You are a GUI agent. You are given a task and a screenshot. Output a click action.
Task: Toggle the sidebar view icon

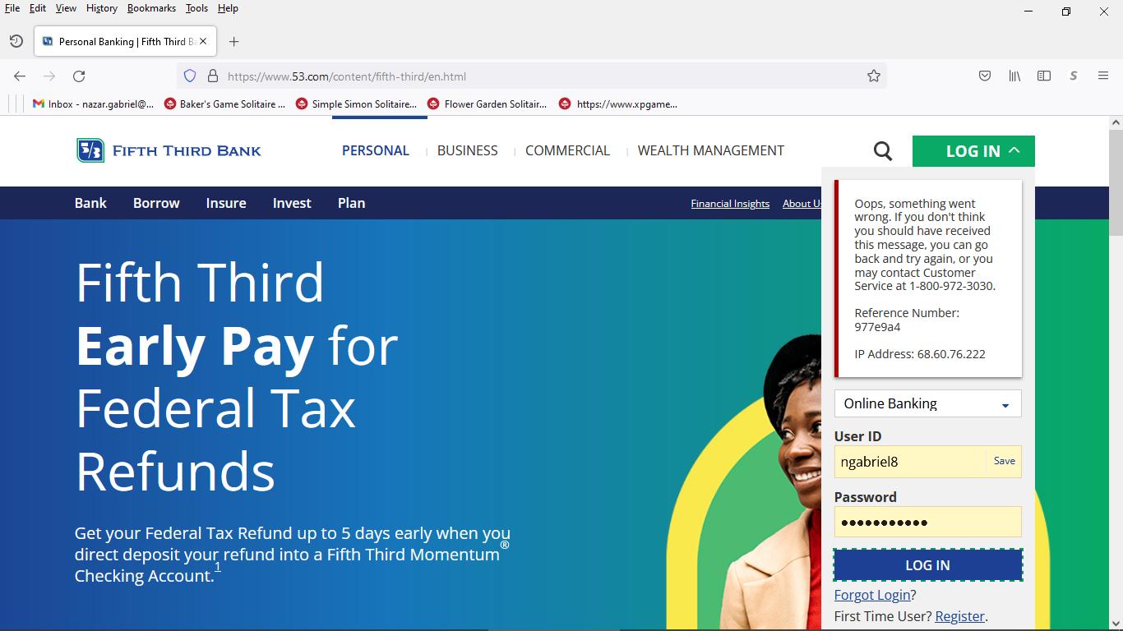[x=1044, y=76]
